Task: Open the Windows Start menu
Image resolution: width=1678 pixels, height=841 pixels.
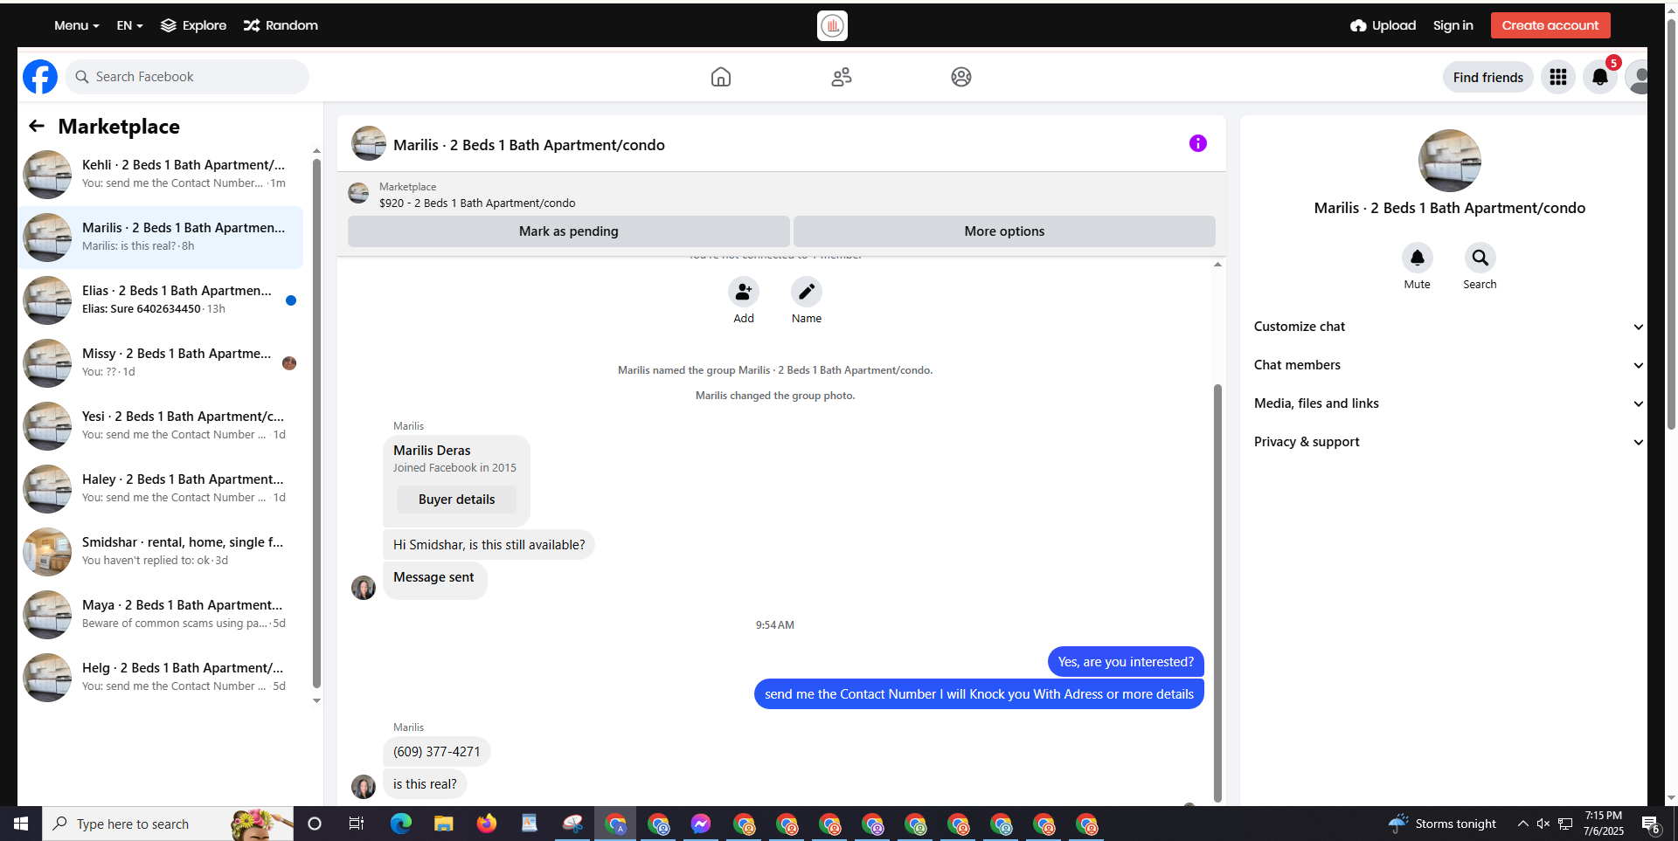Action: 21,824
